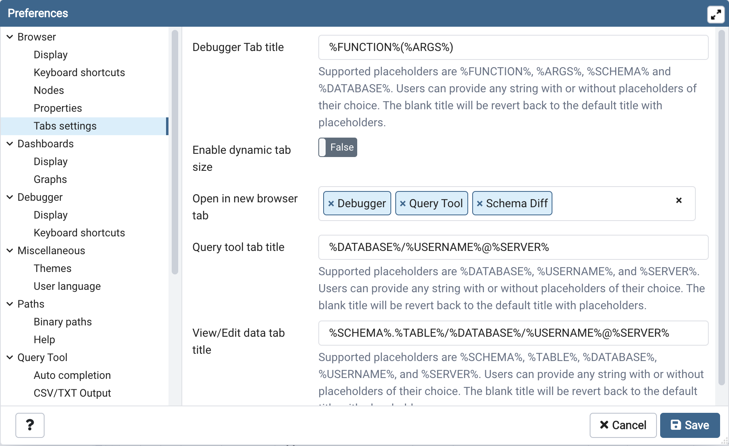Cancel the preferences dialog
The height and width of the screenshot is (446, 729).
[622, 425]
